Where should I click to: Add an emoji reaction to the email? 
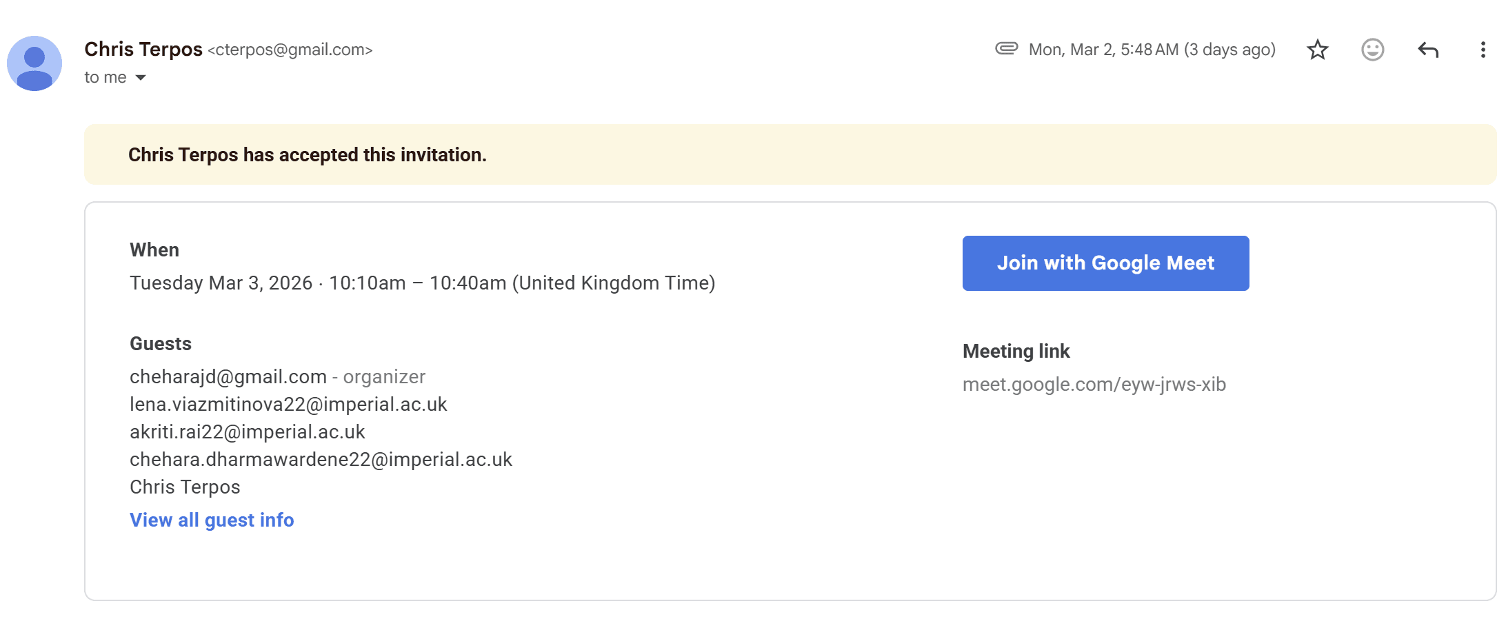click(1372, 50)
